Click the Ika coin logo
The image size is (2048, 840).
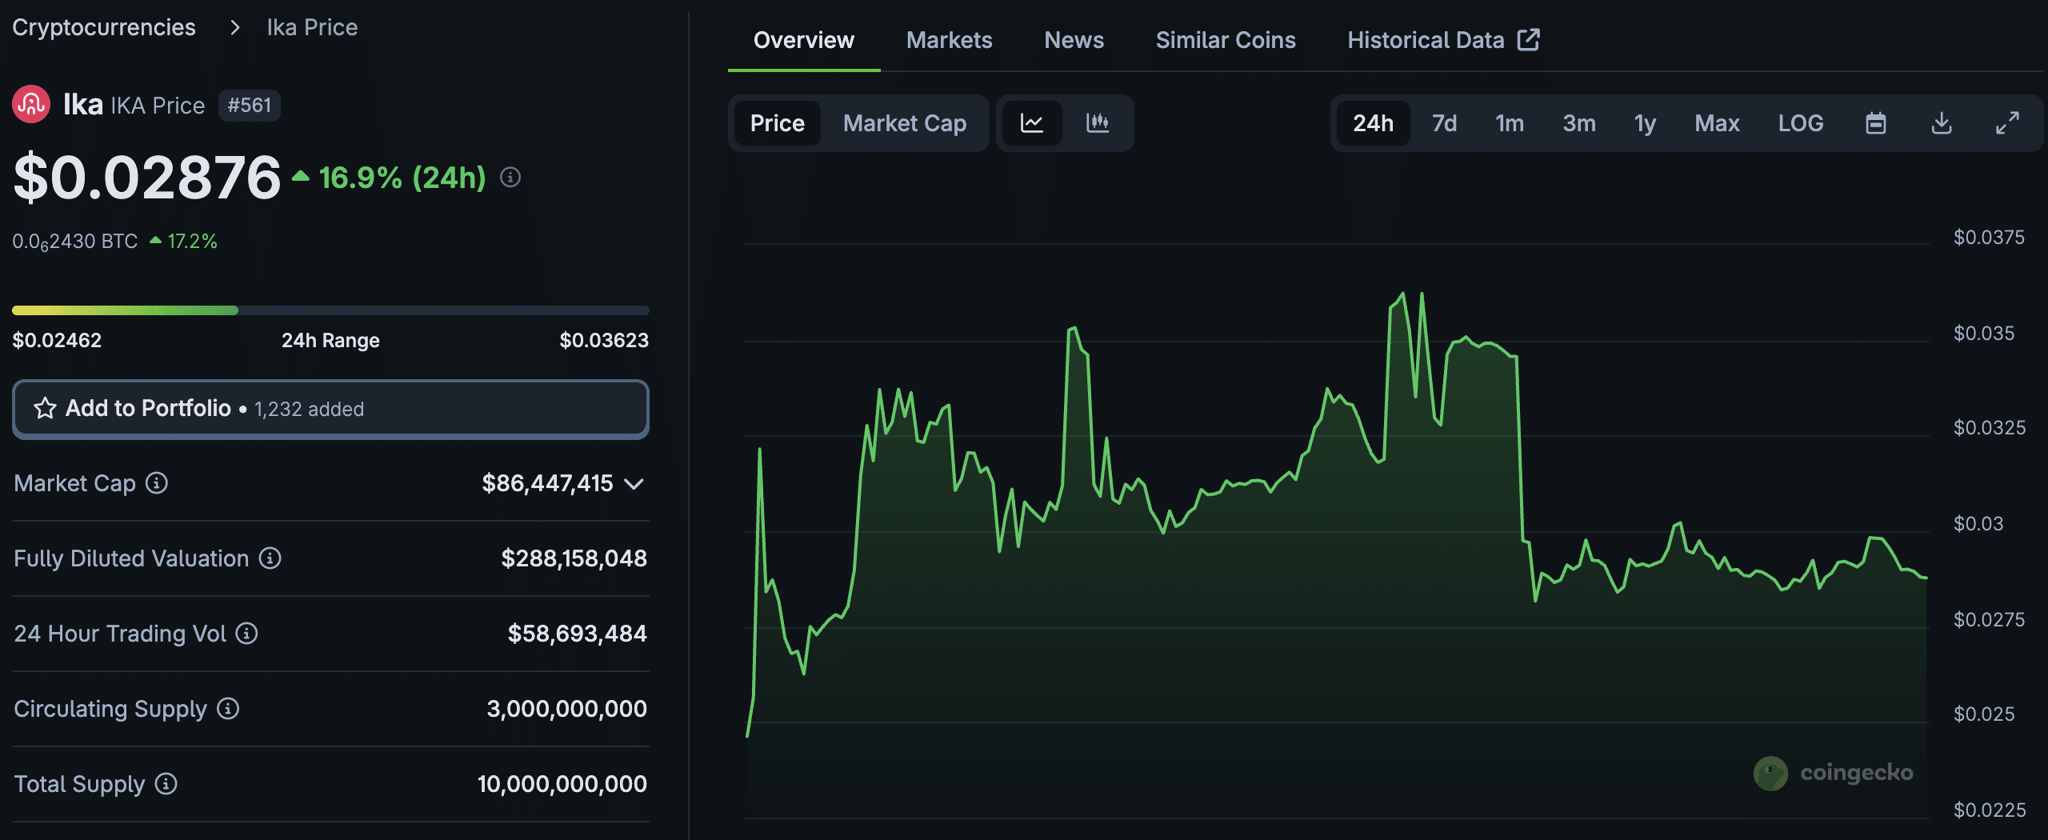[32, 104]
